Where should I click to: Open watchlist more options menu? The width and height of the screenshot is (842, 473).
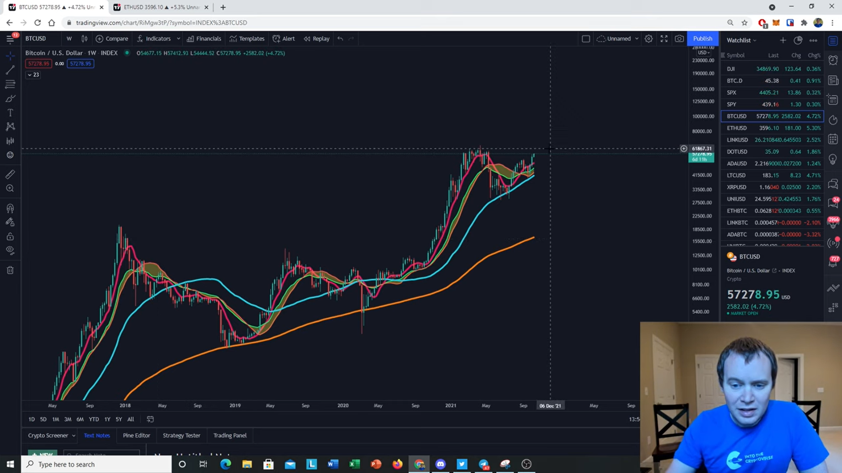coord(813,40)
